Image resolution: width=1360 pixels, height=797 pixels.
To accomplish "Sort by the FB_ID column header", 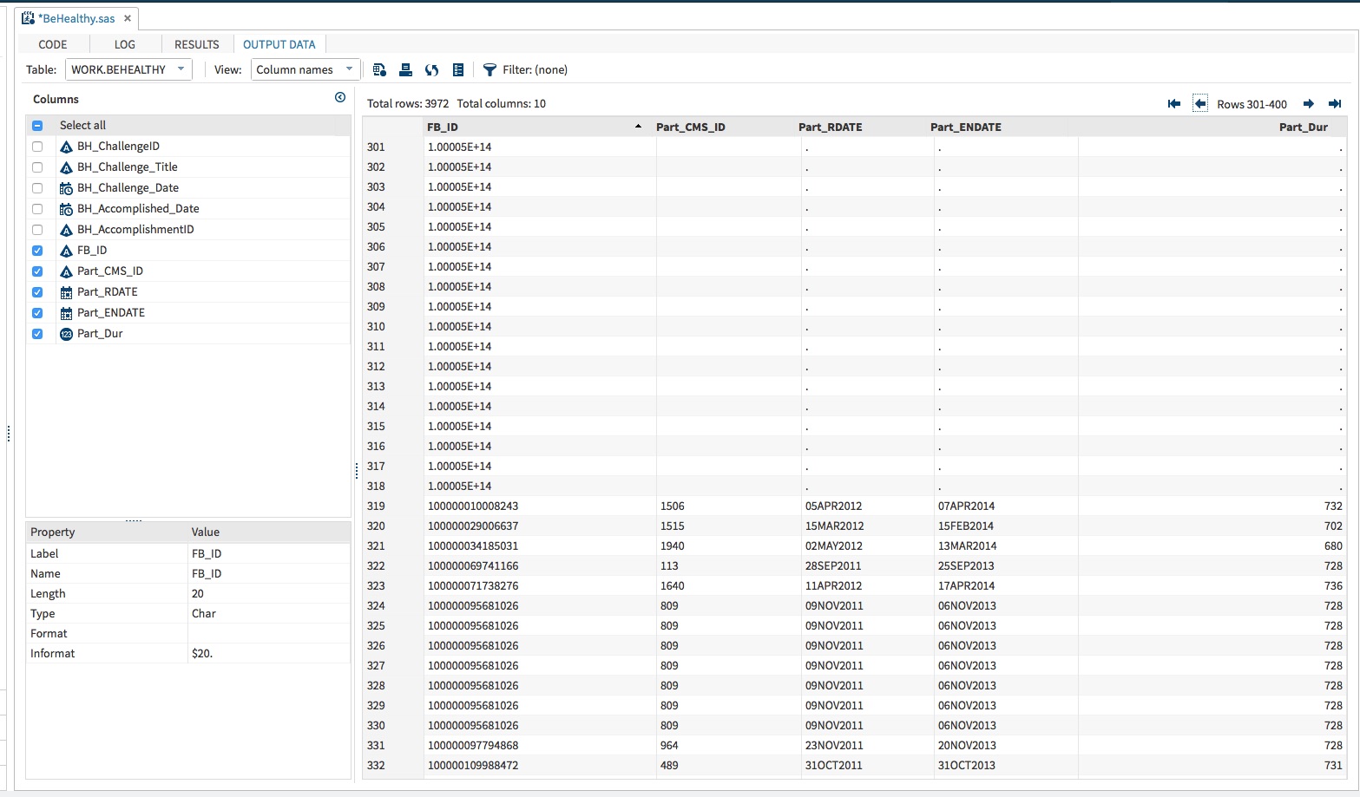I will [443, 127].
